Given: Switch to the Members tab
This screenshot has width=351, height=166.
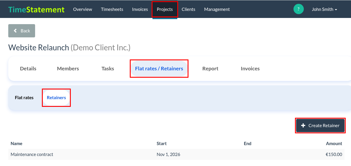Looking at the screenshot, I should 68,69.
